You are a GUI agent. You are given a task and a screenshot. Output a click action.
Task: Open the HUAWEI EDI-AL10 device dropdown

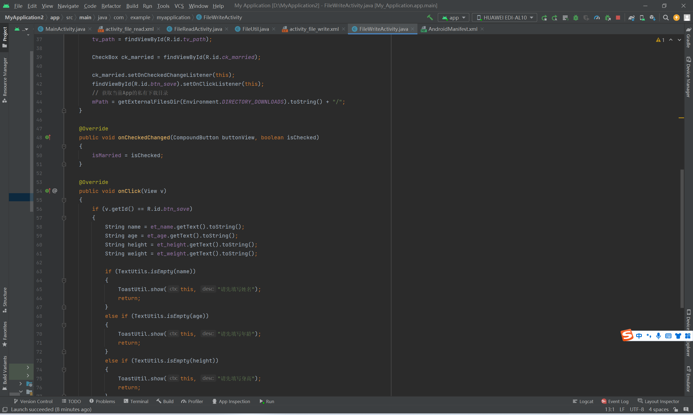[x=505, y=18]
